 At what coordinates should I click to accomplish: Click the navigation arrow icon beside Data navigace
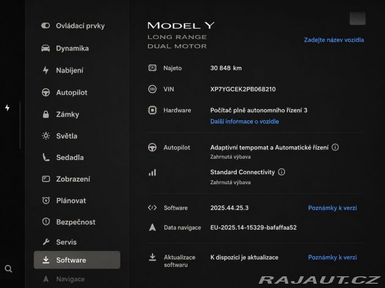pos(152,228)
